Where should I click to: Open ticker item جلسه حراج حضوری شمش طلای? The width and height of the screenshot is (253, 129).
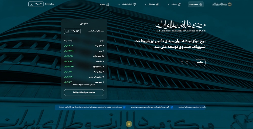click(x=192, y=107)
